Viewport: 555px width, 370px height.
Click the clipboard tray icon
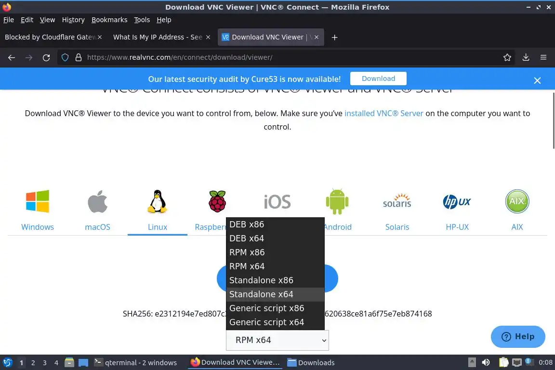point(503,362)
